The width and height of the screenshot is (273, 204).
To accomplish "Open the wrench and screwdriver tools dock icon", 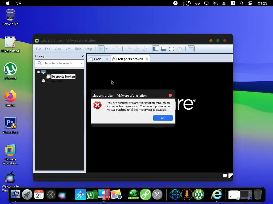I will (157, 195).
